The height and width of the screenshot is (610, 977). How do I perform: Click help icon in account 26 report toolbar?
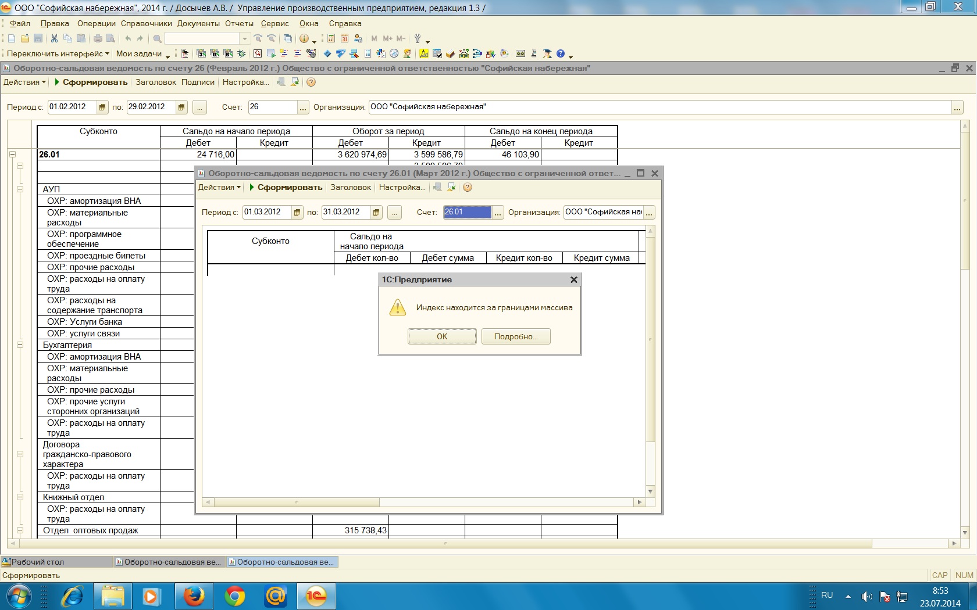point(311,82)
